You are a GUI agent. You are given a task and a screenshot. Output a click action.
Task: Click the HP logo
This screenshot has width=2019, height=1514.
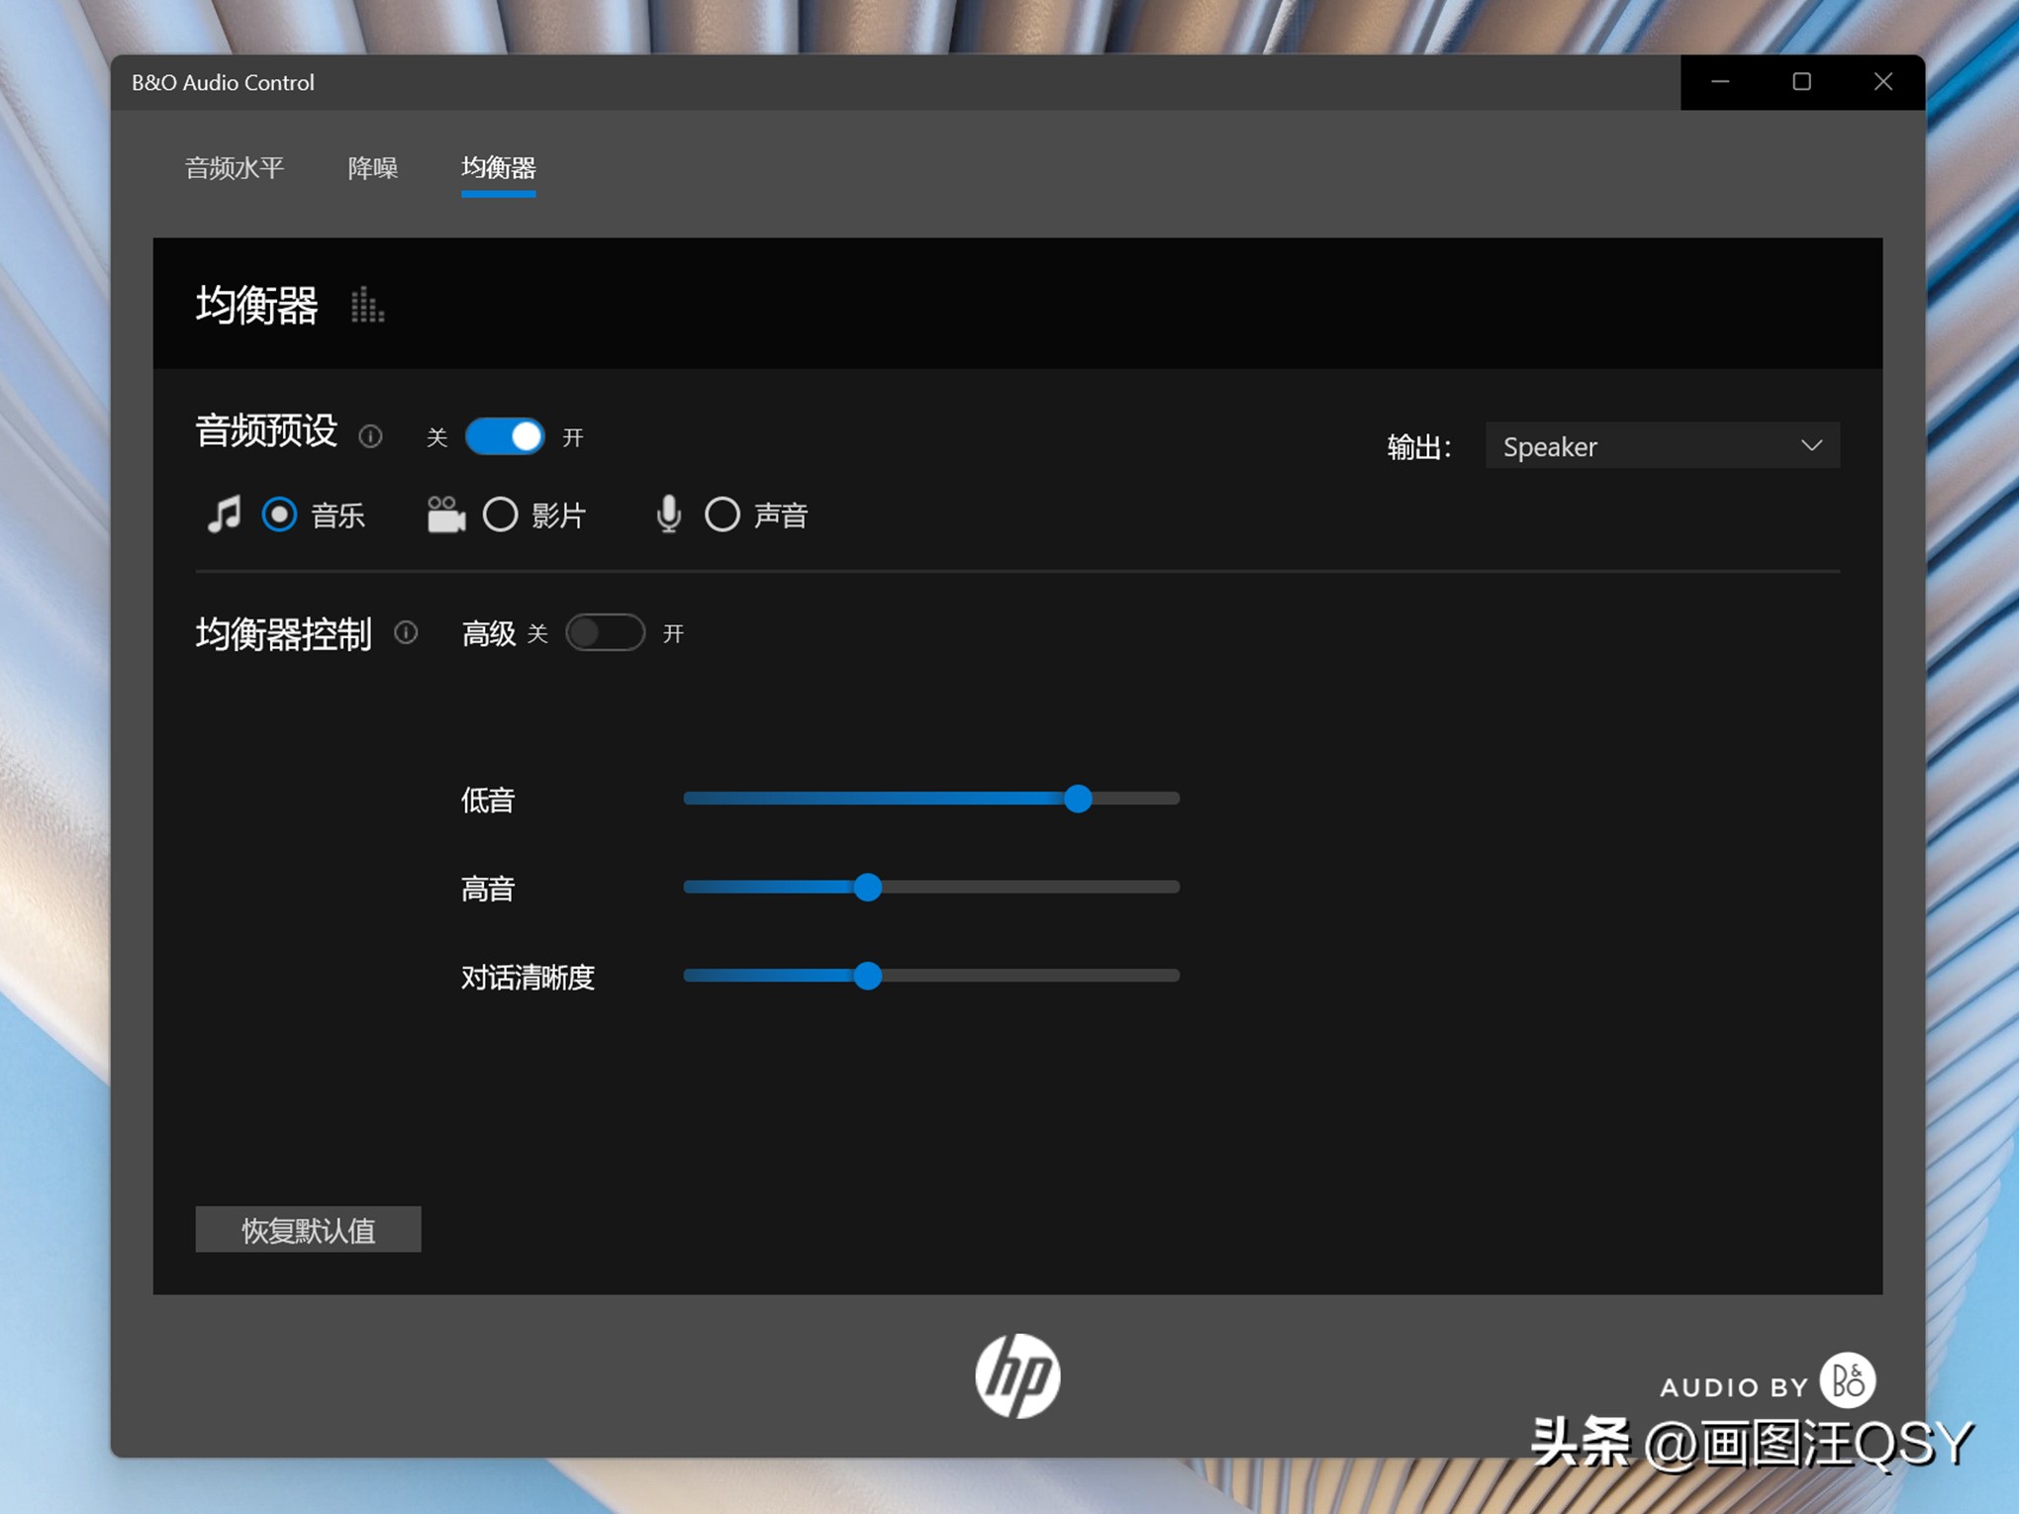pos(1017,1375)
